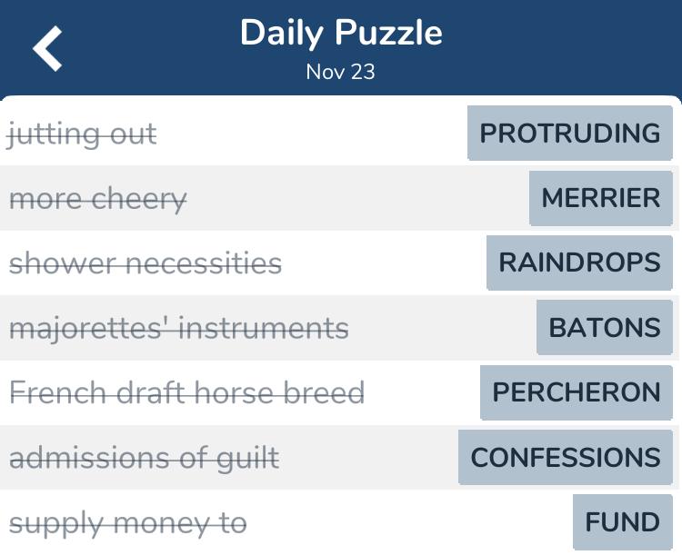This screenshot has height=555, width=682.
Task: Click the Nov 23 date label
Action: (340, 72)
